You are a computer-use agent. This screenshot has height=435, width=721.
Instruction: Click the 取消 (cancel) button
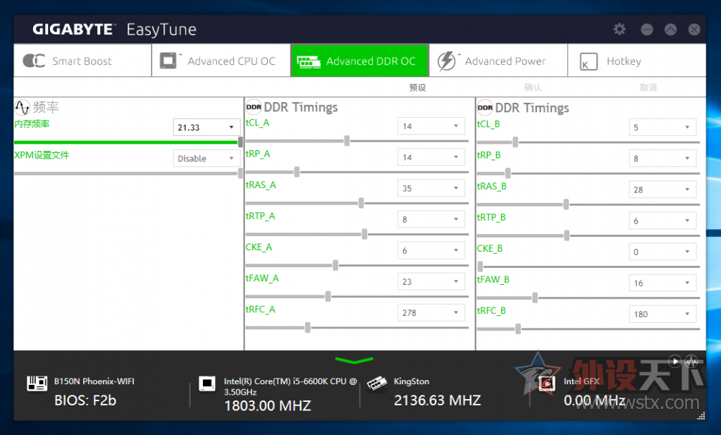[648, 87]
